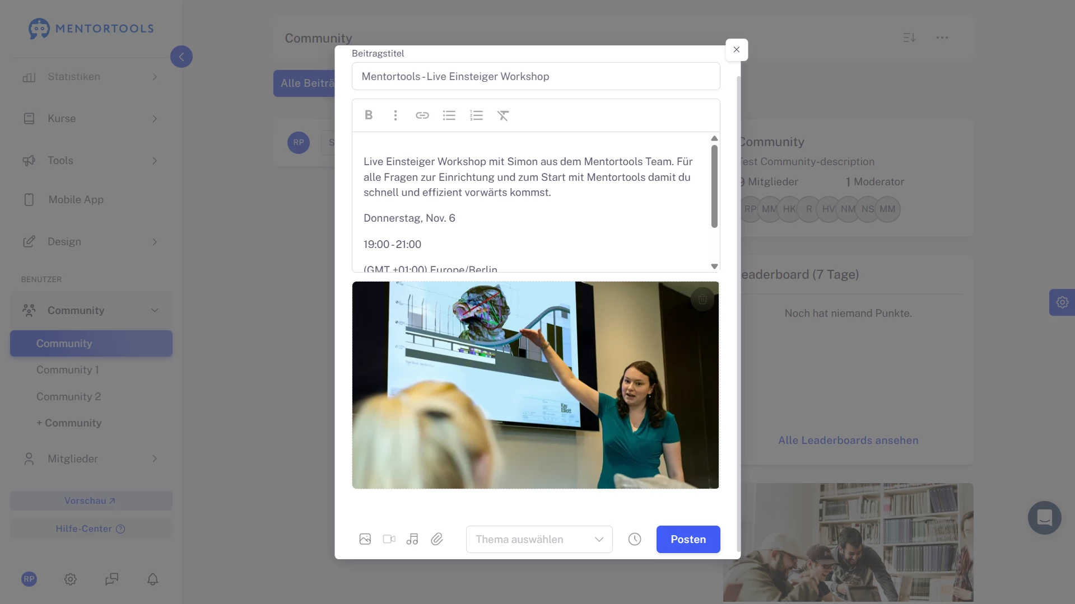Schedule the post via the clock icon
Viewport: 1075px width, 604px height.
(634, 539)
